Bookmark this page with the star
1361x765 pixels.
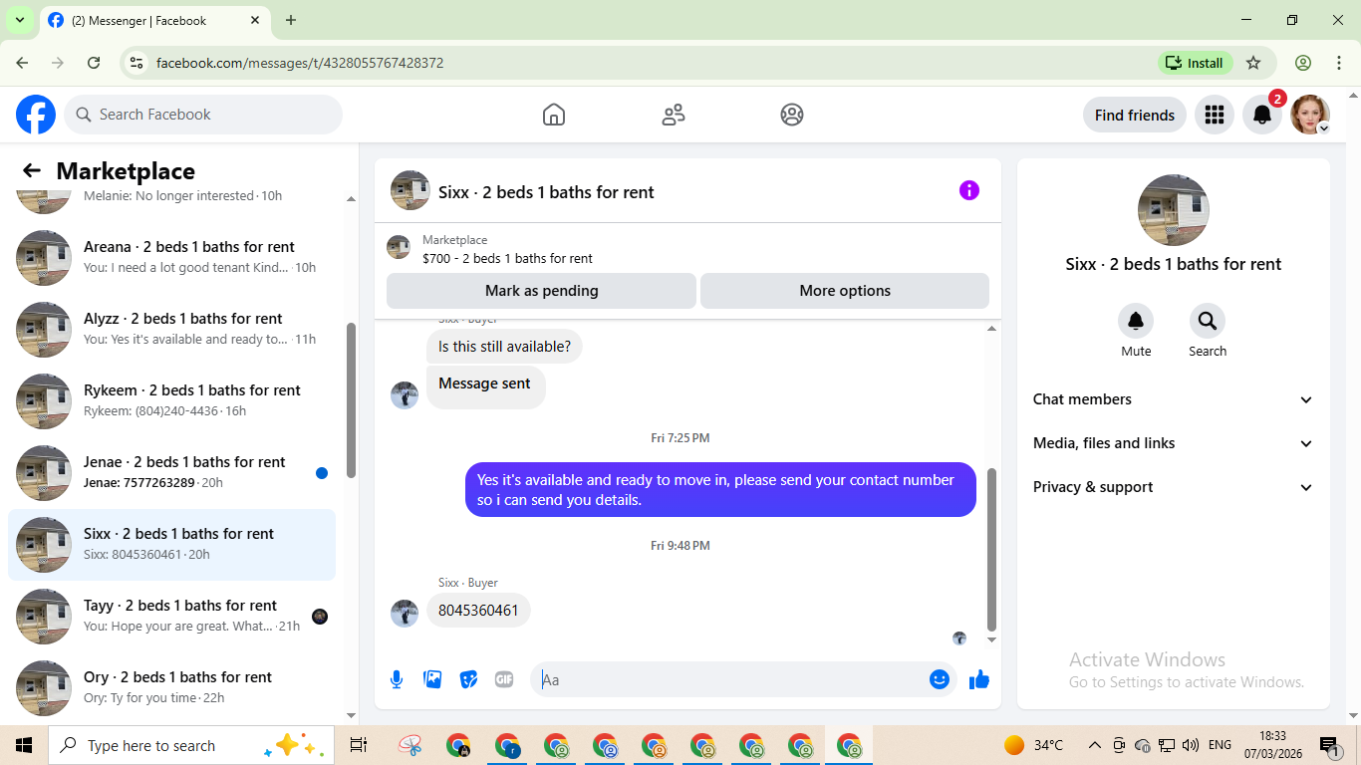(1253, 63)
